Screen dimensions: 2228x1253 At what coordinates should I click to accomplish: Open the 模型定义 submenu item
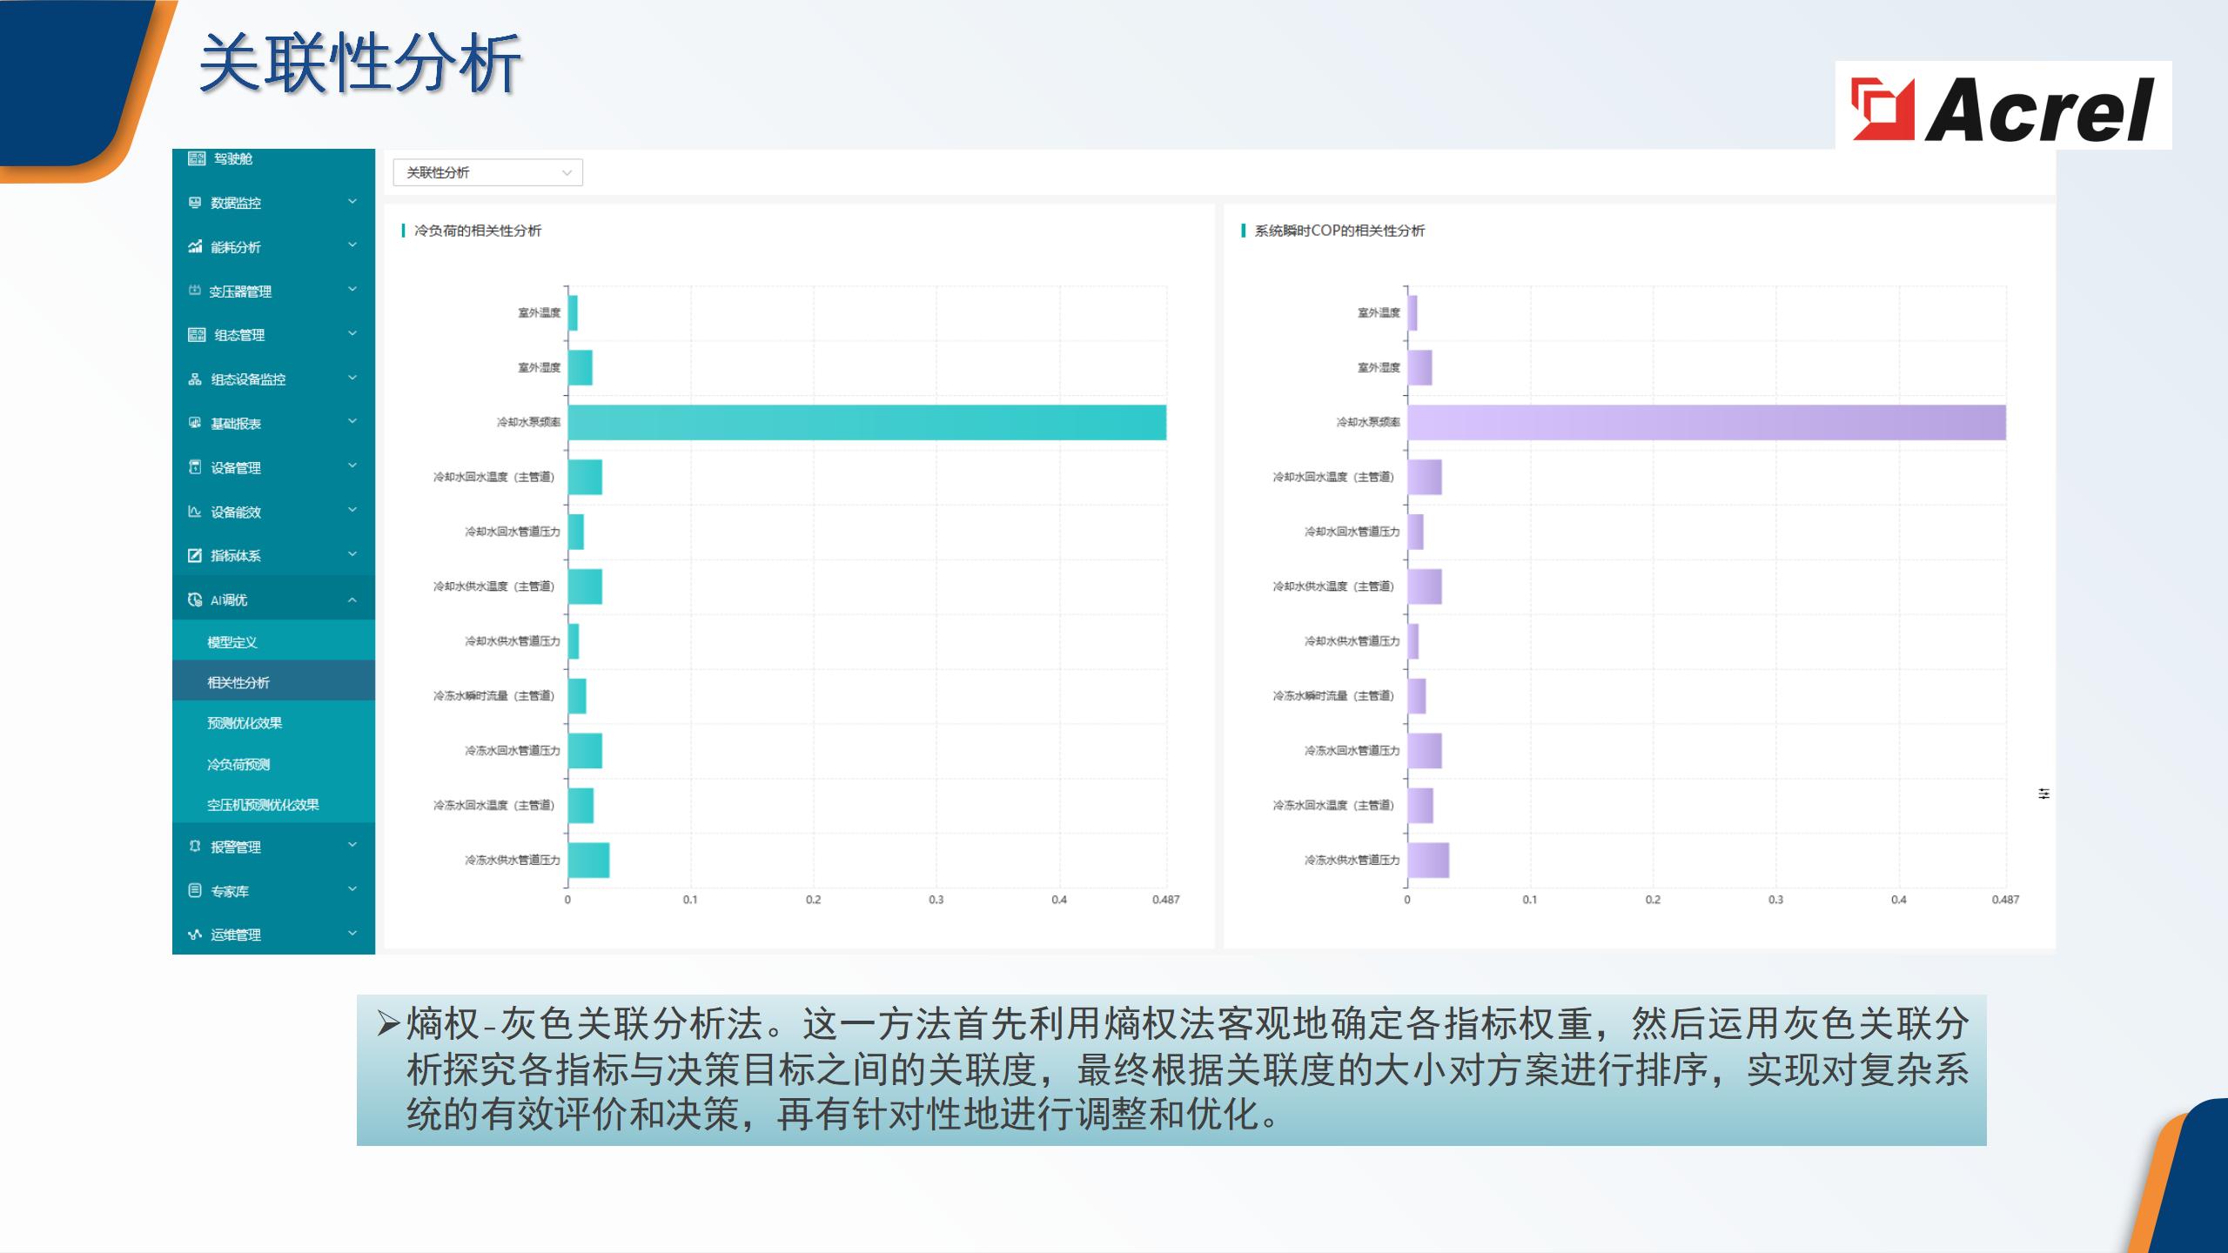coord(232,642)
